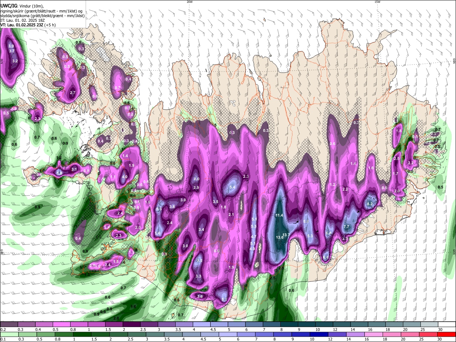Click the 3.8 precipitation value on the map

(x=172, y=207)
